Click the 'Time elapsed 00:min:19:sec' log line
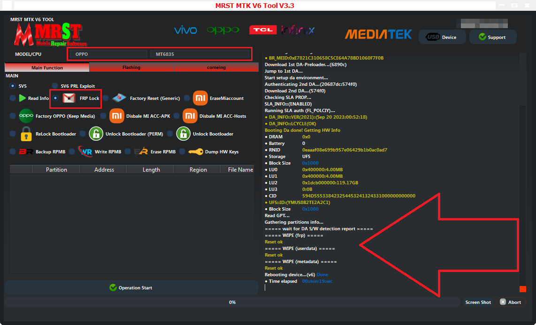Screen dimensions: 536x325 [x=299, y=281]
